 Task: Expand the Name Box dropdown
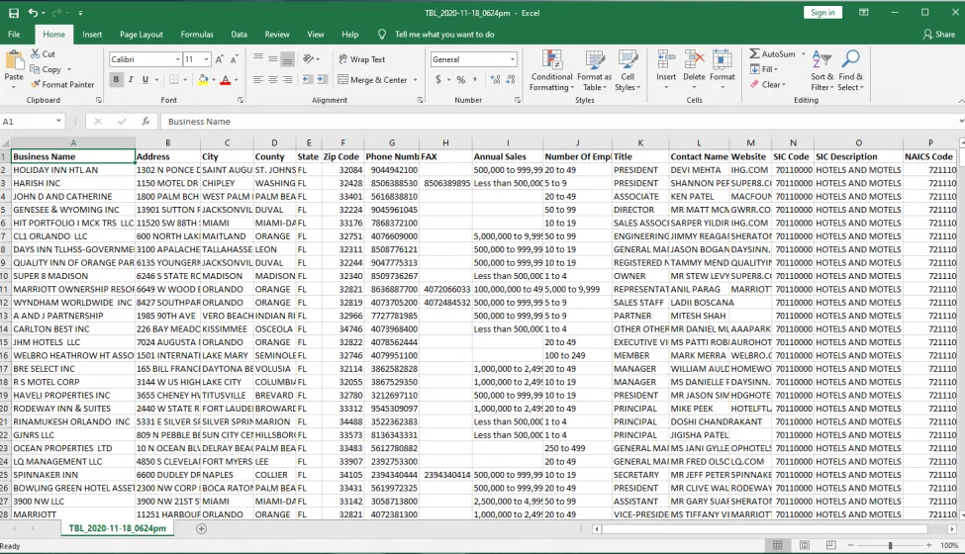[58, 121]
